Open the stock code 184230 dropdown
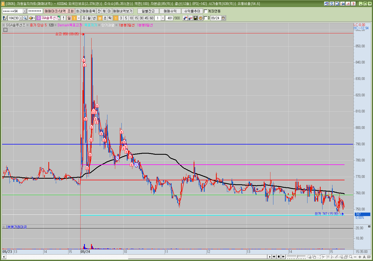Image resolution: width=373 pixels, height=261 pixels. pos(21,18)
